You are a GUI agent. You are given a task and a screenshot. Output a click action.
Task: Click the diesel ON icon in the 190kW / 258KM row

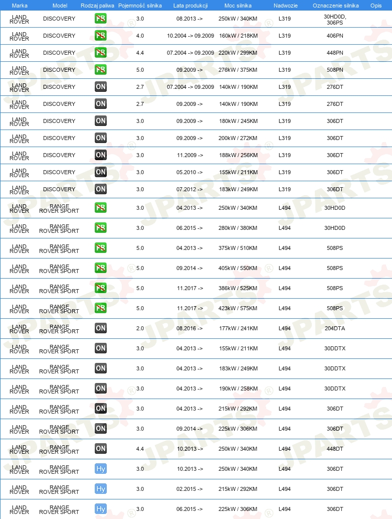[x=100, y=388]
